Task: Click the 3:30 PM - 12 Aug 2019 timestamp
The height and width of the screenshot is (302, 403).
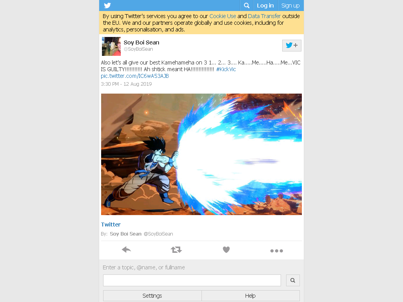Action: [x=126, y=84]
